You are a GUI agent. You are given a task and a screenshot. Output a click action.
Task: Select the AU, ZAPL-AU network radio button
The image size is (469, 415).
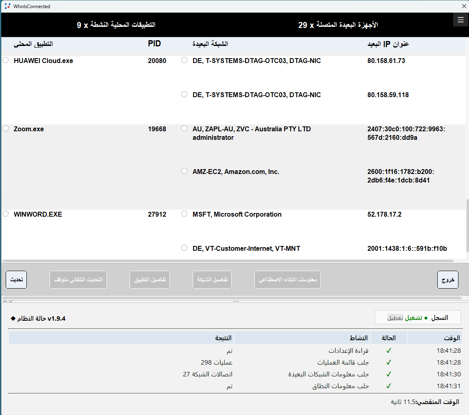[x=184, y=128]
